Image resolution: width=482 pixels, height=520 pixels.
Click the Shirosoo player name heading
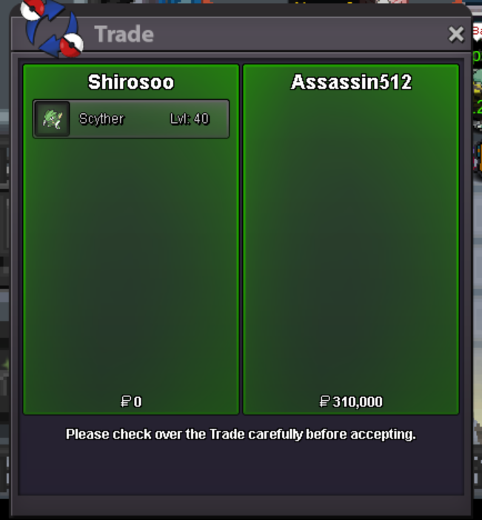(131, 82)
